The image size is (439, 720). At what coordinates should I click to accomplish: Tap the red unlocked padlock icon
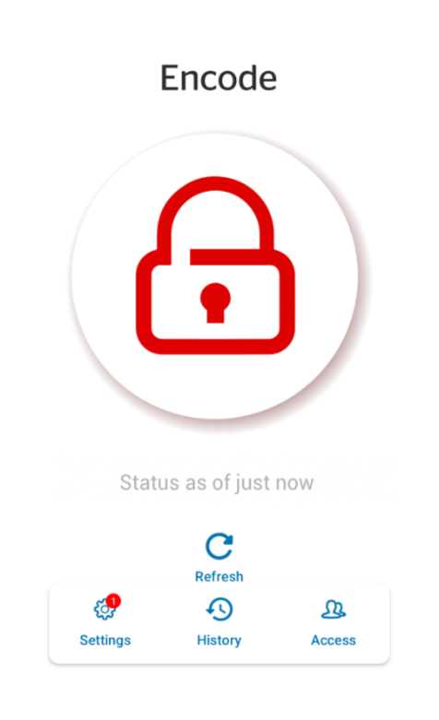pos(216,265)
